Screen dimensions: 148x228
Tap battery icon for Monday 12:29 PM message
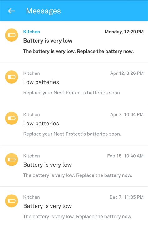point(12,35)
